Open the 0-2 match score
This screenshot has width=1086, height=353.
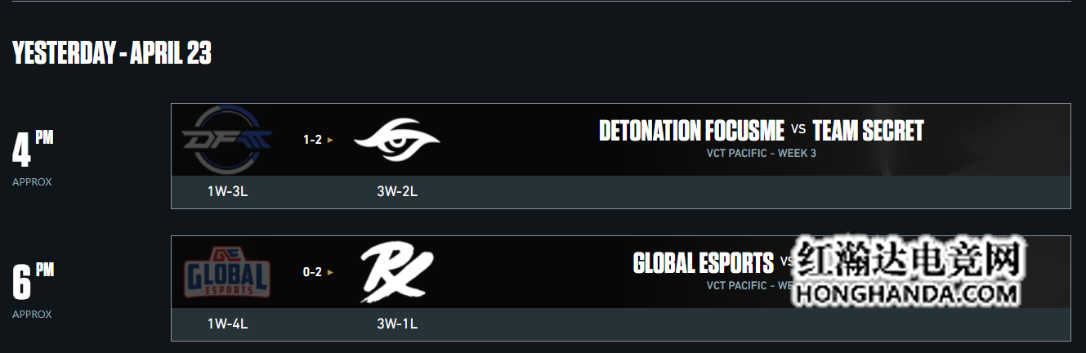pyautogui.click(x=312, y=272)
